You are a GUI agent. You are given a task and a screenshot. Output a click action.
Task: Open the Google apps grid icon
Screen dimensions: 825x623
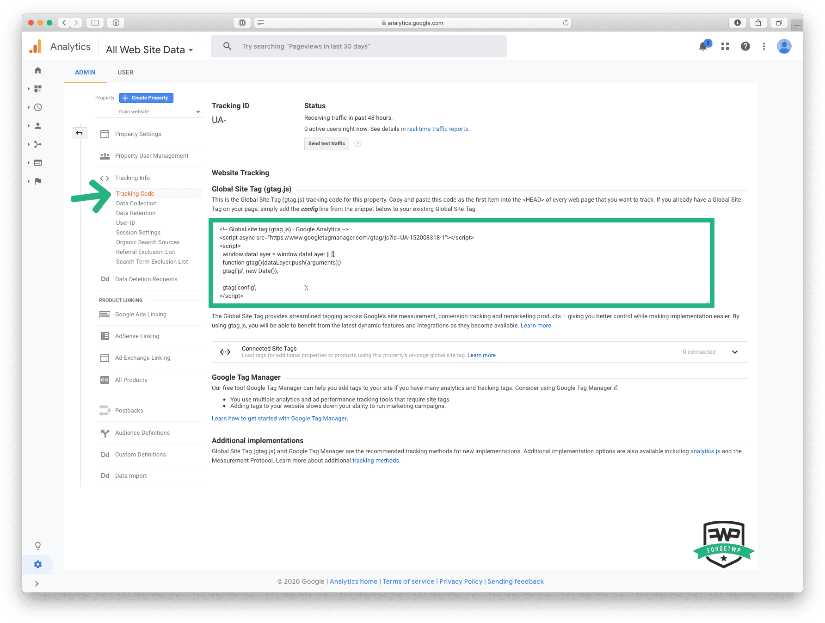(x=725, y=46)
